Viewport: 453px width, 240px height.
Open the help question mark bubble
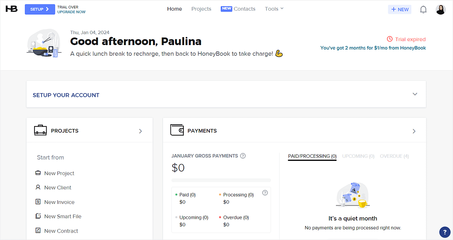click(445, 232)
